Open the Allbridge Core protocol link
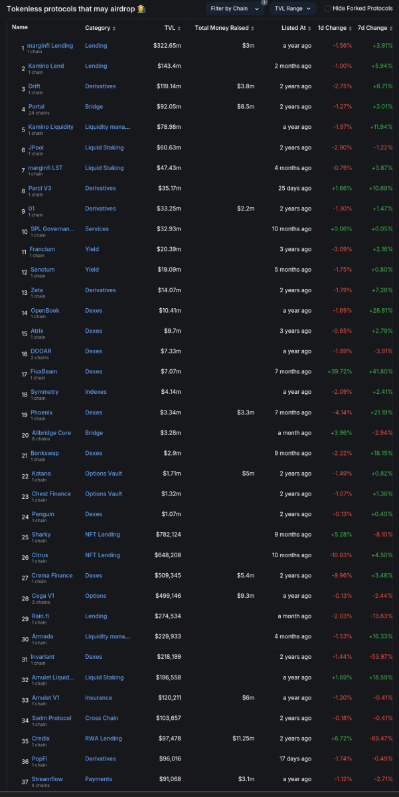399x797 pixels. (51, 432)
